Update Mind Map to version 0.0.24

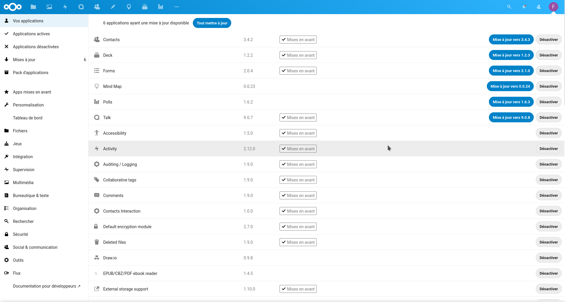point(510,86)
